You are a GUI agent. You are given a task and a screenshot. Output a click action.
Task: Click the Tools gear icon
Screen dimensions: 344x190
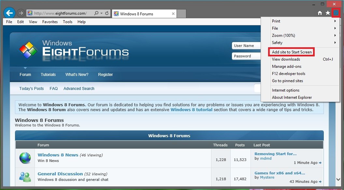[x=336, y=13]
